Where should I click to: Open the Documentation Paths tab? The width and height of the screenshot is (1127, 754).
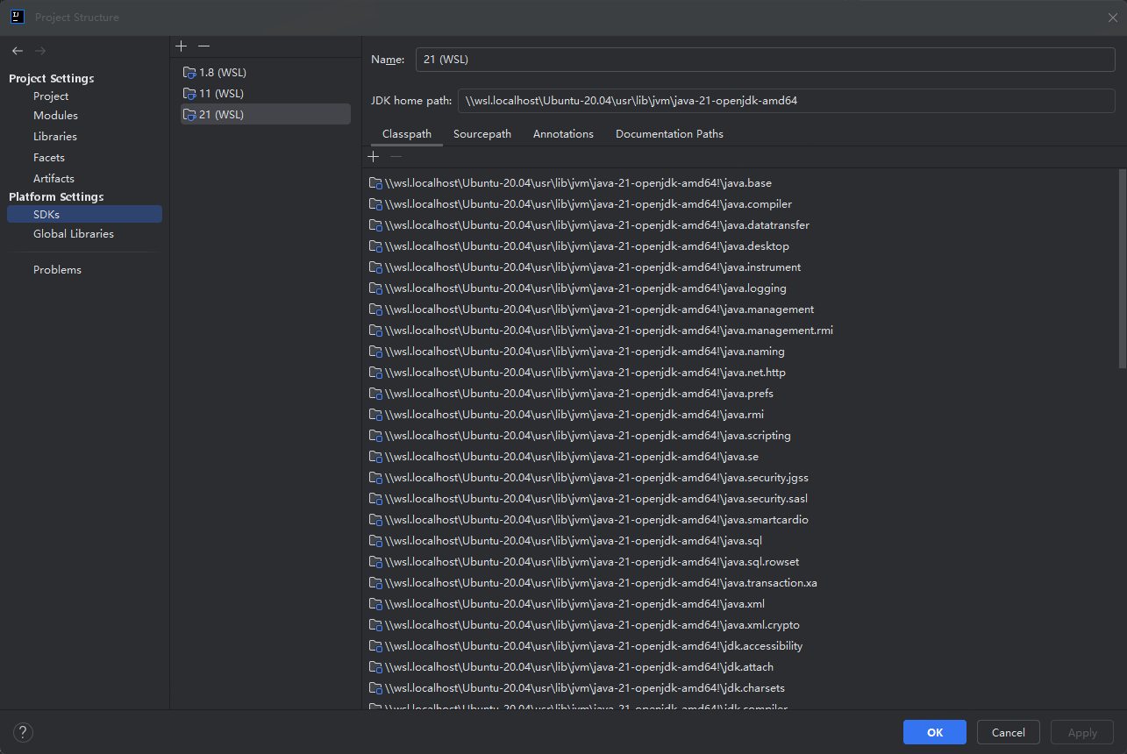click(x=668, y=133)
